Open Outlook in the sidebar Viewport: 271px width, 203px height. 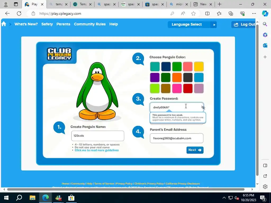[x=265, y=45]
